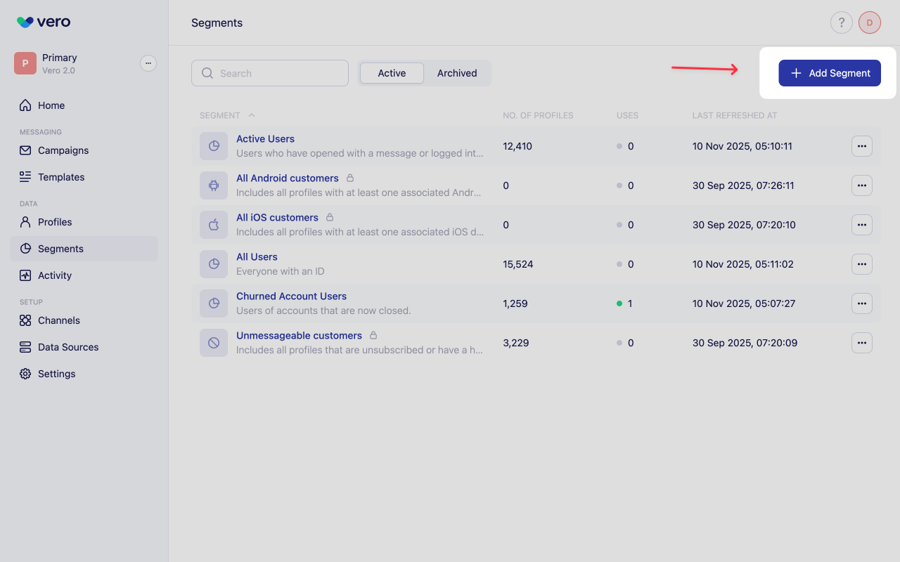
Task: Click the Apple icon beside All iOS customers
Action: pyautogui.click(x=213, y=224)
